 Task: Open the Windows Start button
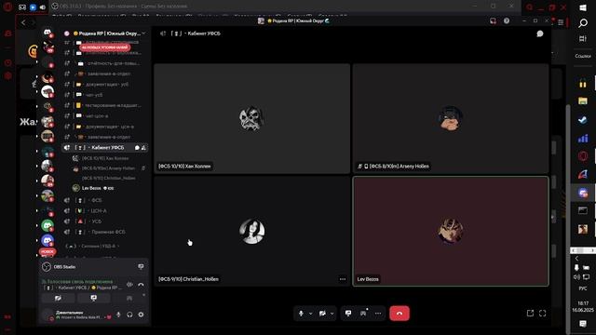coord(583,8)
